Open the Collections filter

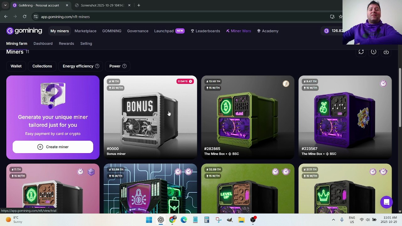click(42, 66)
